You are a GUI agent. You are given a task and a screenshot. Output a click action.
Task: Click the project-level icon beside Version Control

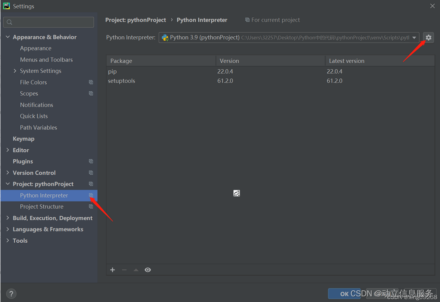point(91,173)
